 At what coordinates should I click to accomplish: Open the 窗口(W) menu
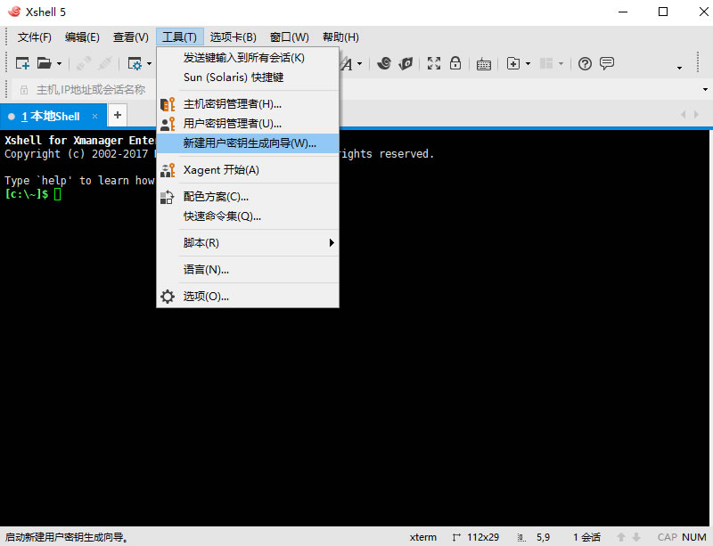coord(289,37)
